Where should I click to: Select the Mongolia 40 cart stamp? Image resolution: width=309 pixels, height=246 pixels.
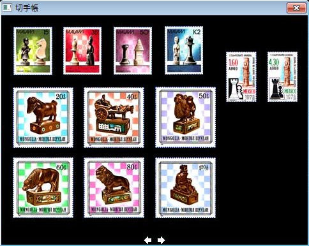point(114,117)
